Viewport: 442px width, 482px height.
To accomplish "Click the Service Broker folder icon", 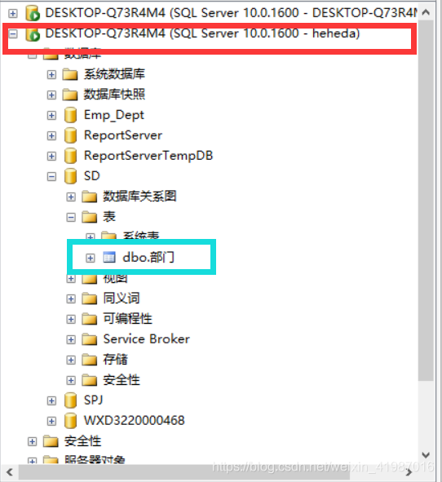I will (90, 339).
